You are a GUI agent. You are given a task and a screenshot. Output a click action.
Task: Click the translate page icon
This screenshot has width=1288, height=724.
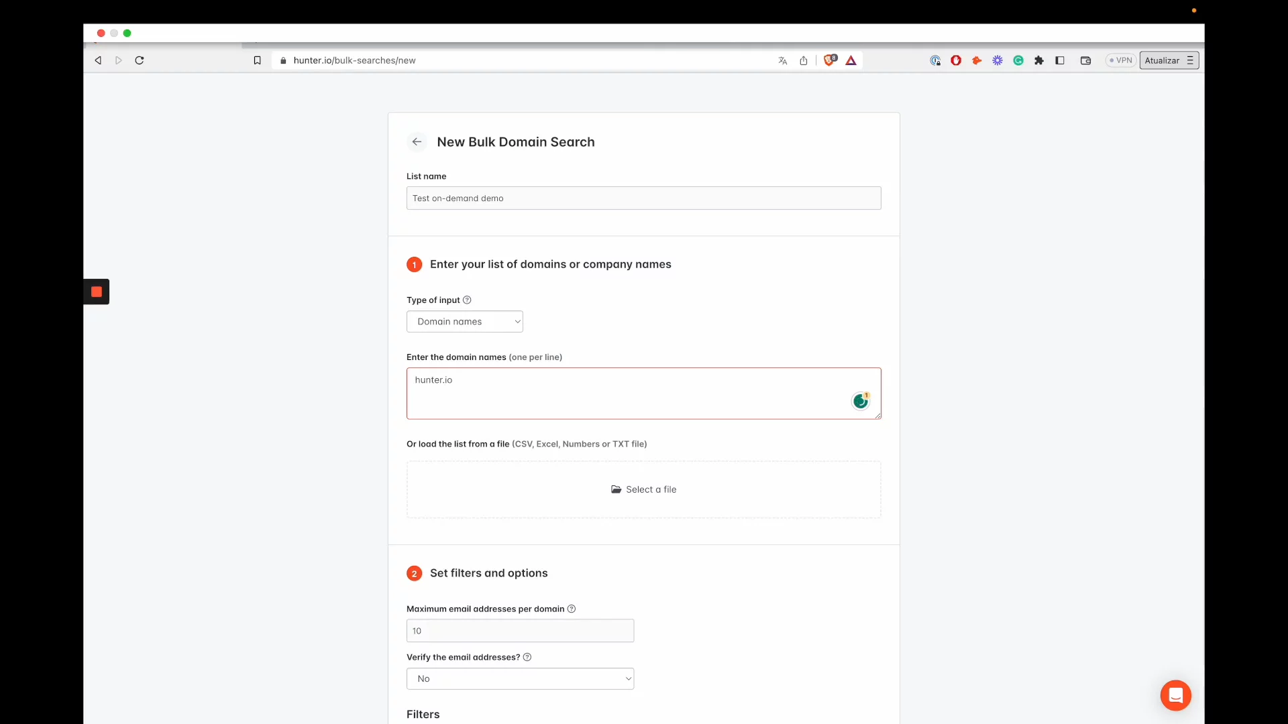point(783,60)
